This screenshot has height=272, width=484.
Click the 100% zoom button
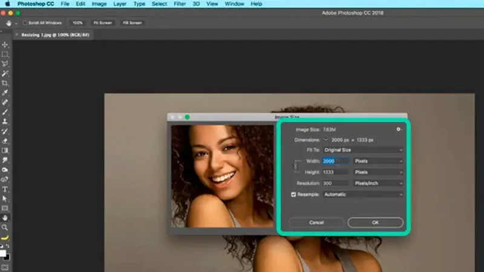(x=77, y=23)
